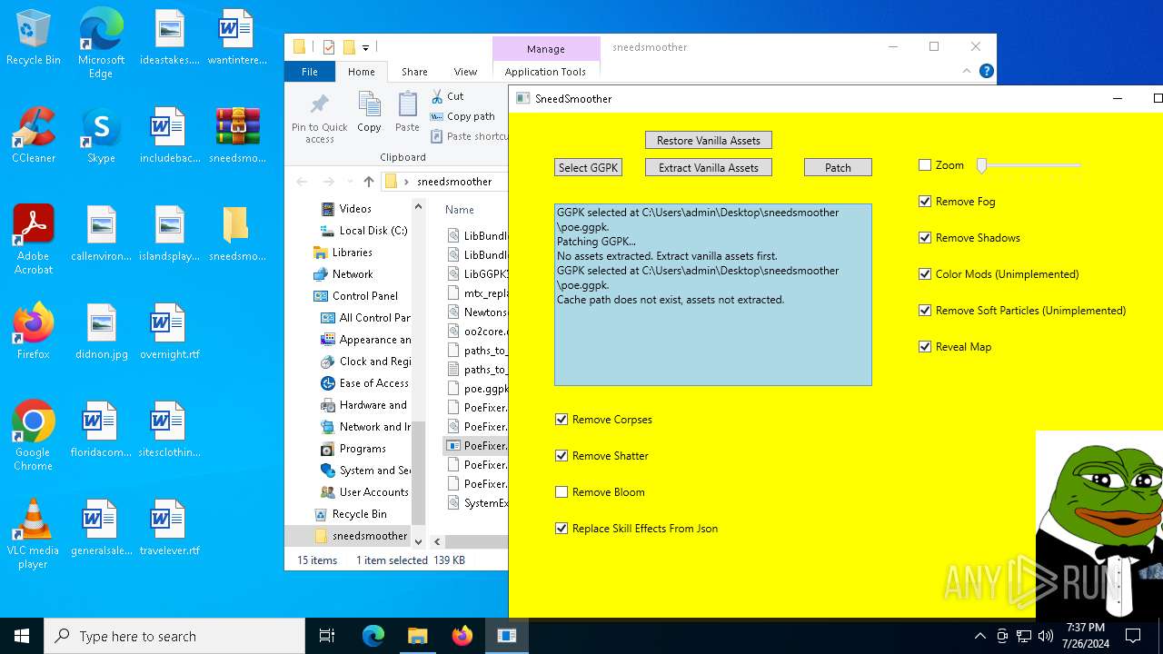
Task: Click Restore Vanilla Assets button
Action: (709, 140)
